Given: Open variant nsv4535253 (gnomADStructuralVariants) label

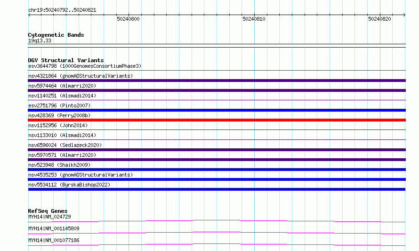Looking at the screenshot, I should coord(81,175).
